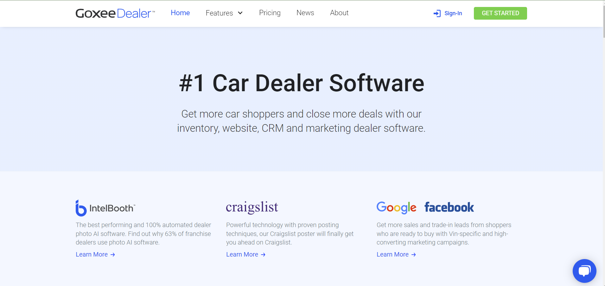Image resolution: width=605 pixels, height=286 pixels.
Task: Navigate to the News section
Action: (x=305, y=13)
